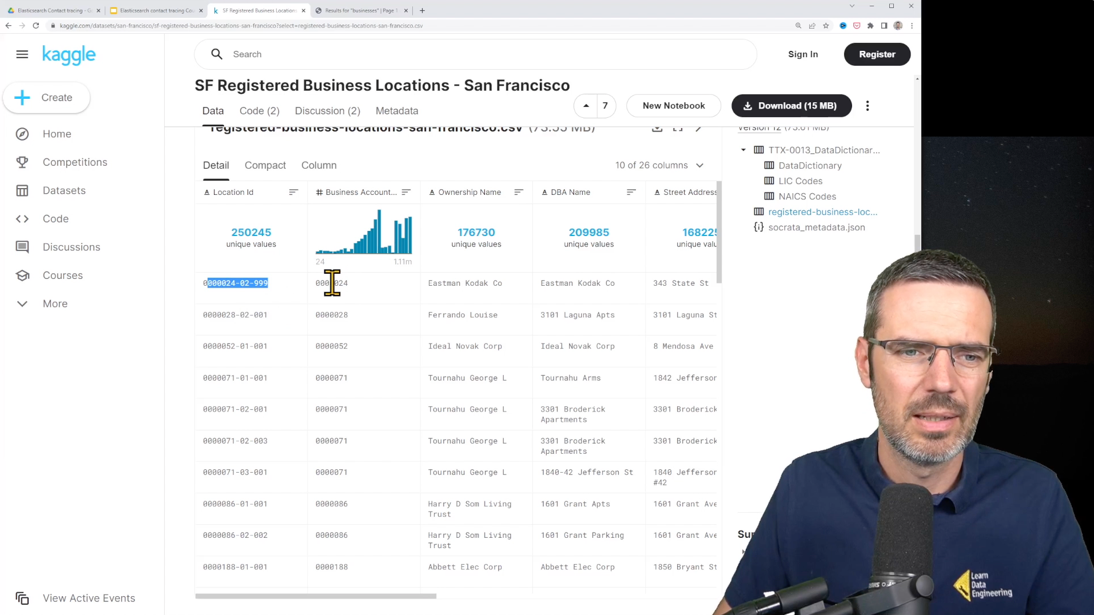Image resolution: width=1094 pixels, height=615 pixels.
Task: Select the Column view tab
Action: click(x=319, y=165)
